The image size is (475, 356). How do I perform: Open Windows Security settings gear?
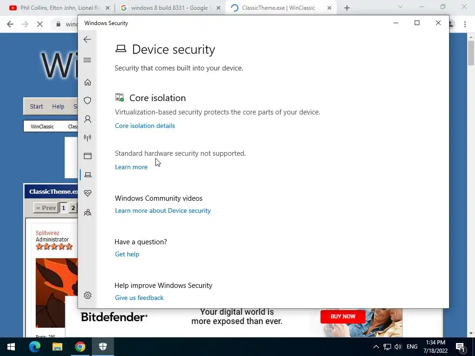pos(88,295)
